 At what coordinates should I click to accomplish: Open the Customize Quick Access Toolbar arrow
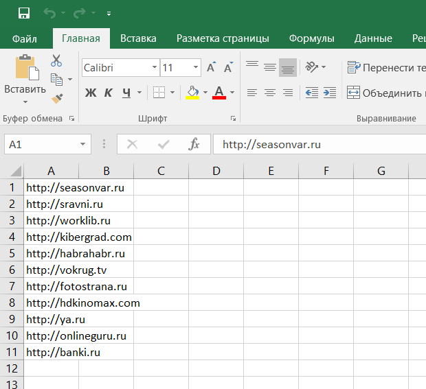point(109,13)
